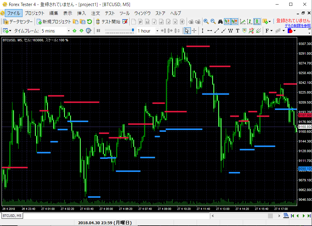Click the save project icon
Screen dimensions: 312x226
coord(82,22)
